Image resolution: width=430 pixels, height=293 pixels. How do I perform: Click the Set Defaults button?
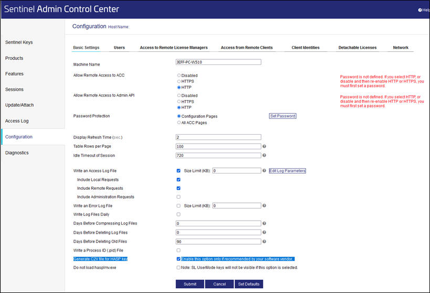tap(249, 284)
